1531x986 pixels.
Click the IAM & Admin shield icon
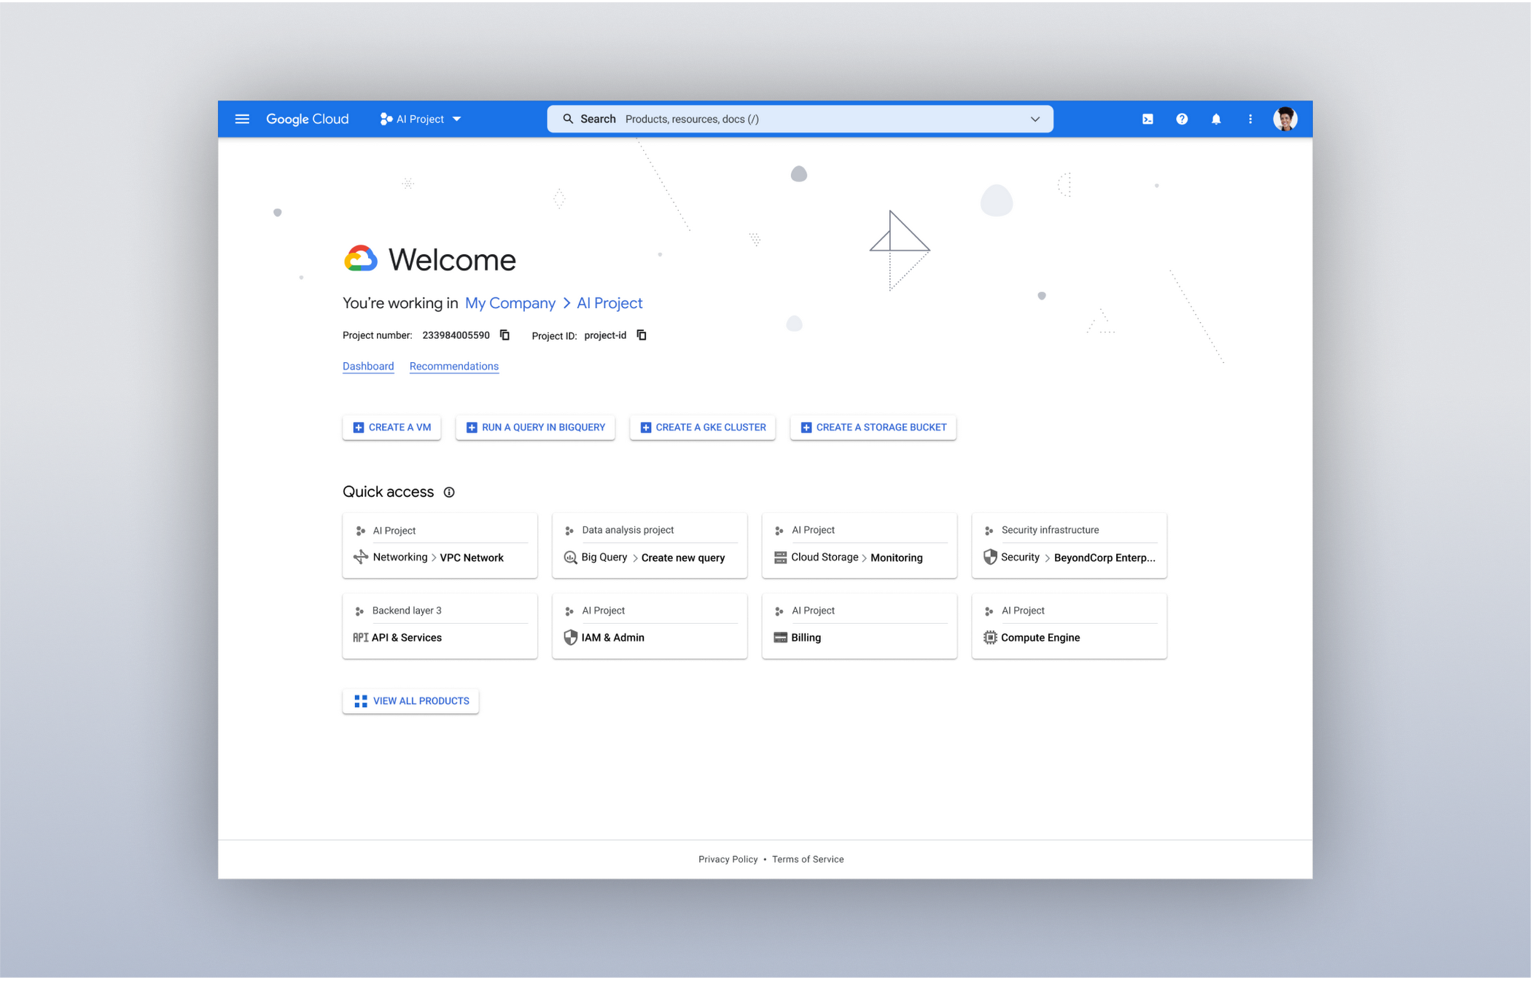pyautogui.click(x=570, y=638)
